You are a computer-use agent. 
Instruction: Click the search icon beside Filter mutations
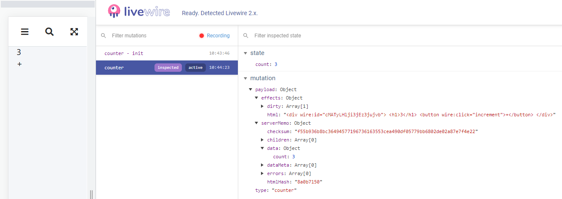click(104, 36)
